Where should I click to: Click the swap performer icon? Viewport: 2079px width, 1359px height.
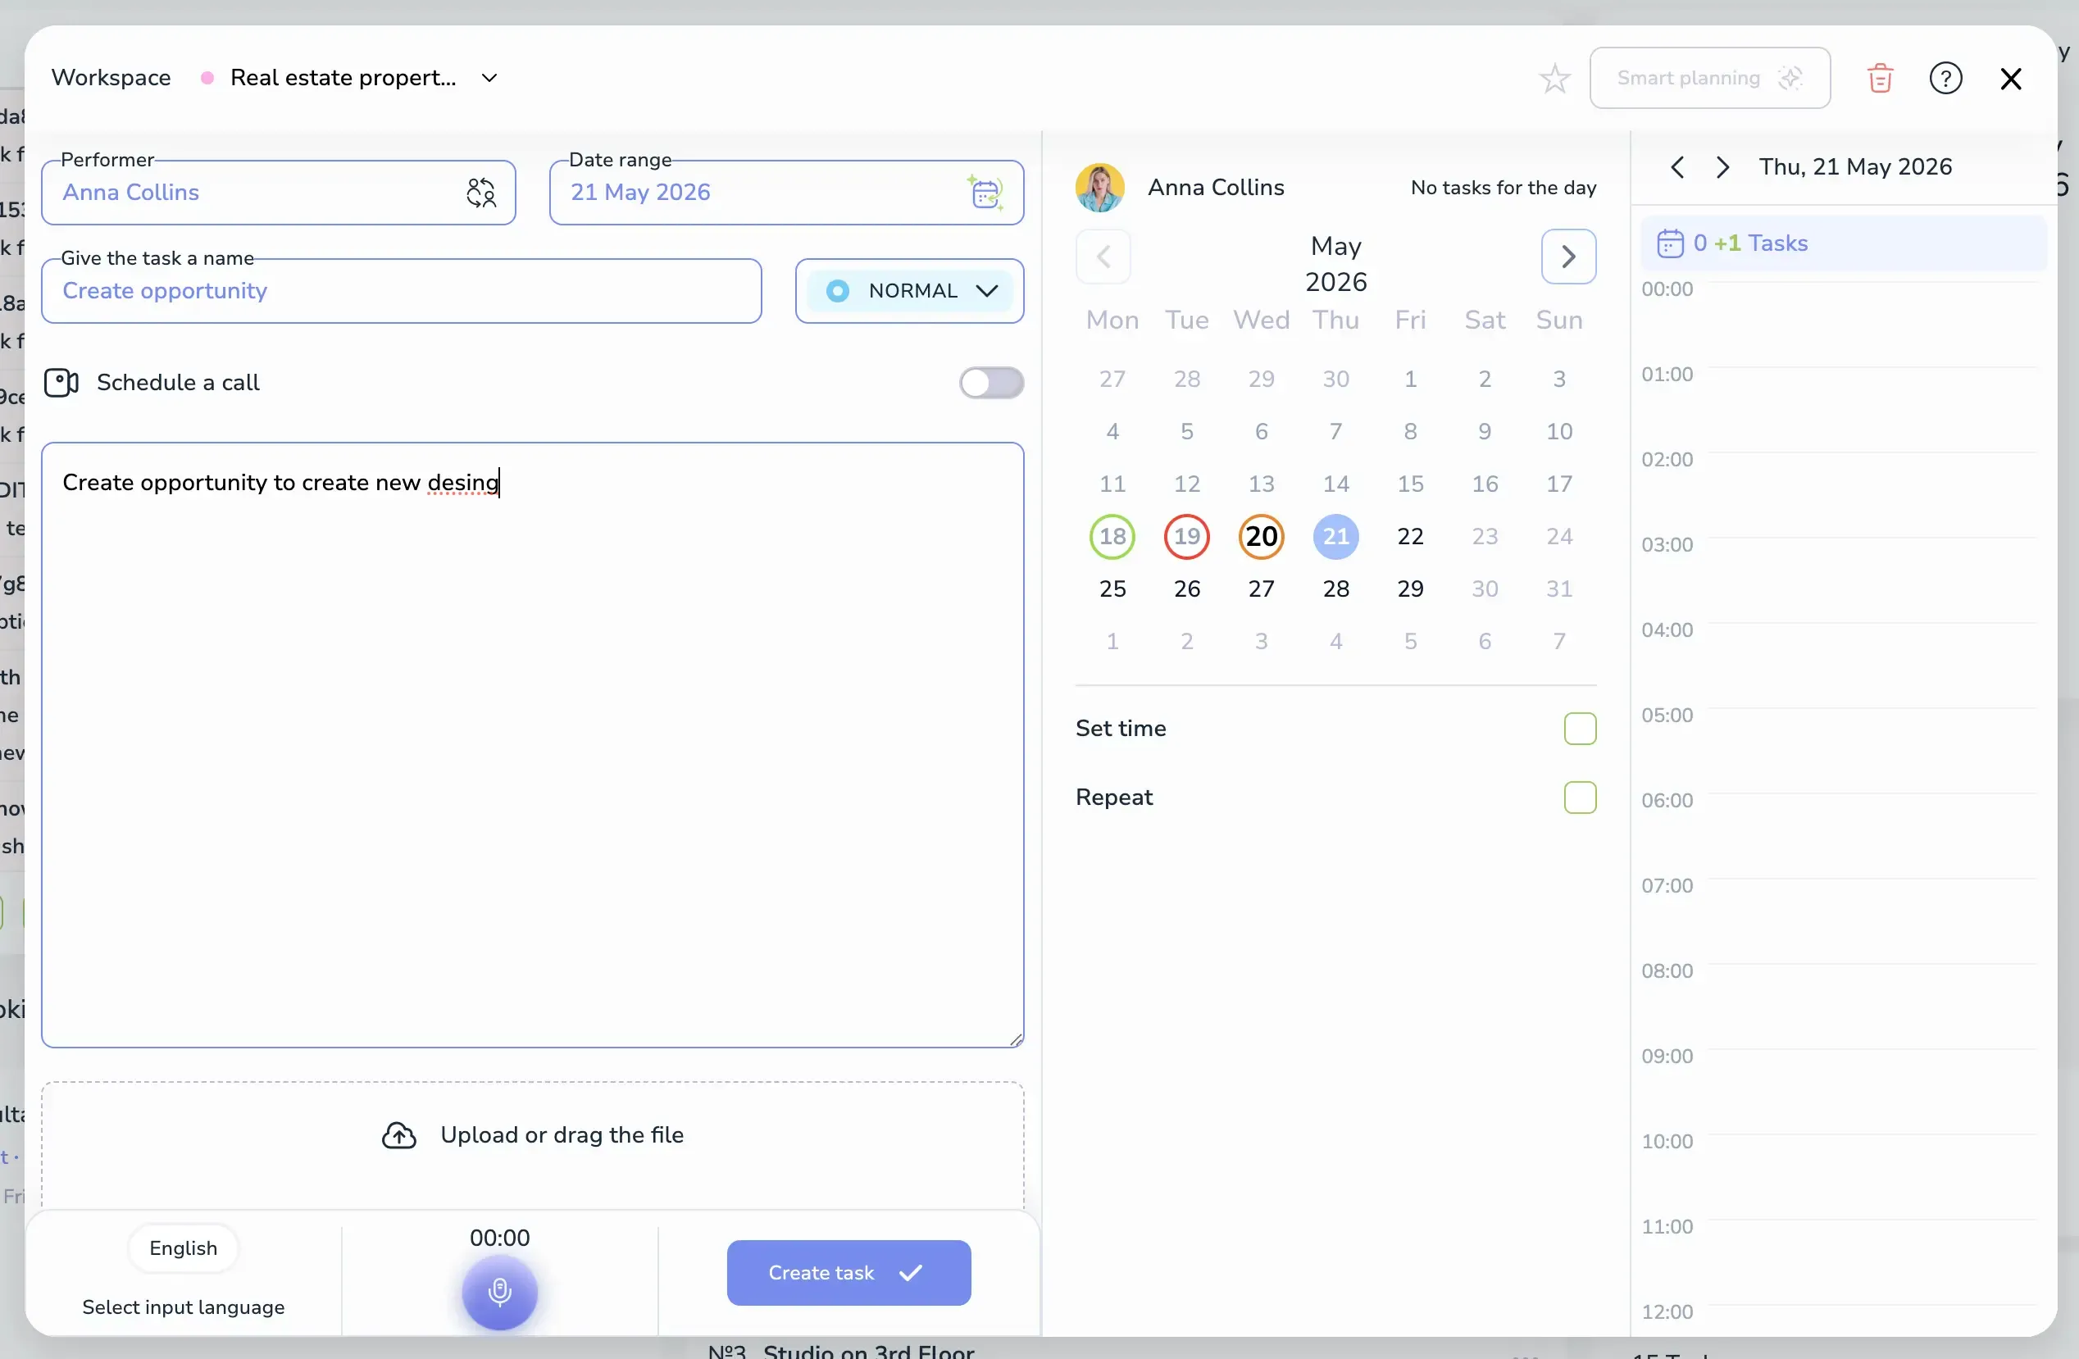pyautogui.click(x=480, y=192)
